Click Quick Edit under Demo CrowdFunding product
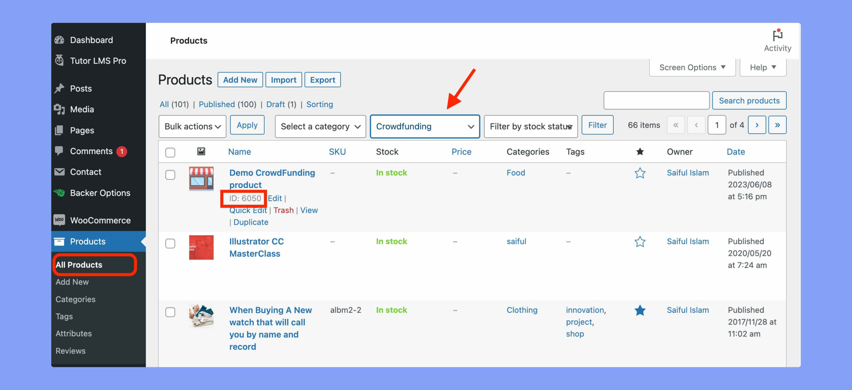 pos(248,210)
